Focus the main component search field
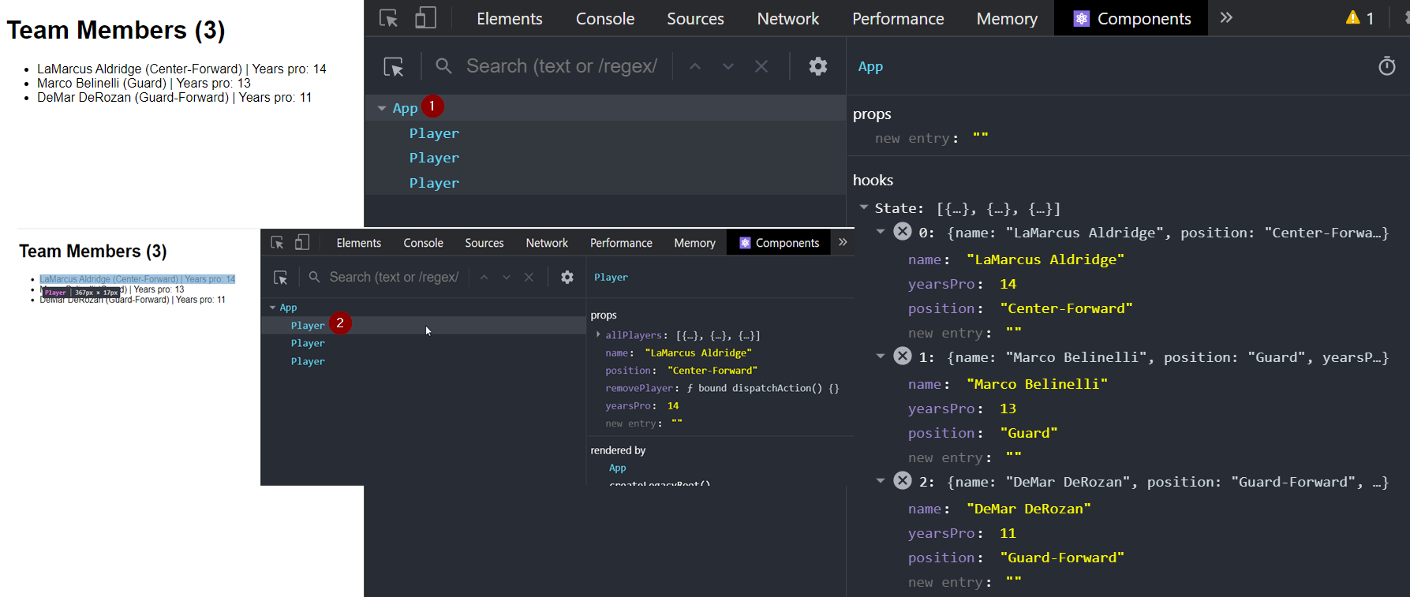1410x597 pixels. pos(562,66)
